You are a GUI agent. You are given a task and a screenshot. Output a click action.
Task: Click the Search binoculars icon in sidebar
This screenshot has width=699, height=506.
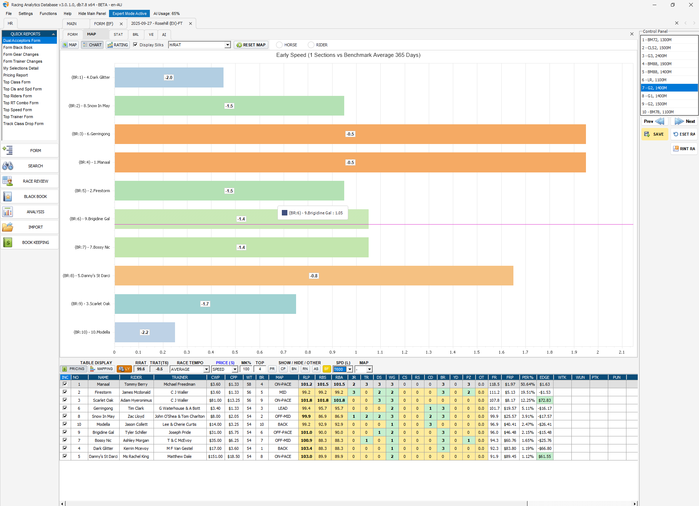pyautogui.click(x=8, y=166)
